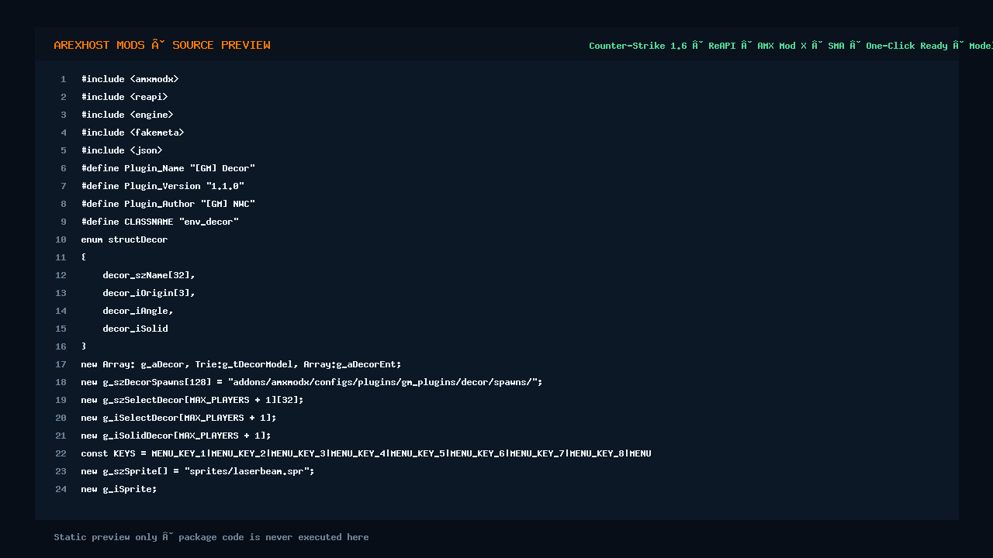Screen dimensions: 993x558
Task: Click the 'new g_iSprite;' line
Action: click(x=119, y=489)
